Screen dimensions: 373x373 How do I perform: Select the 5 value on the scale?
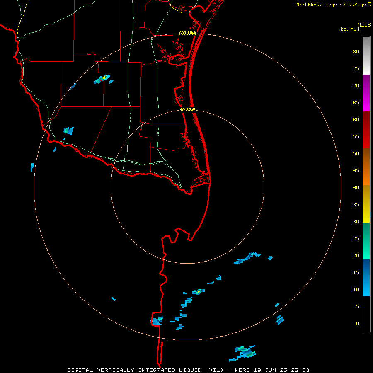[358, 307]
